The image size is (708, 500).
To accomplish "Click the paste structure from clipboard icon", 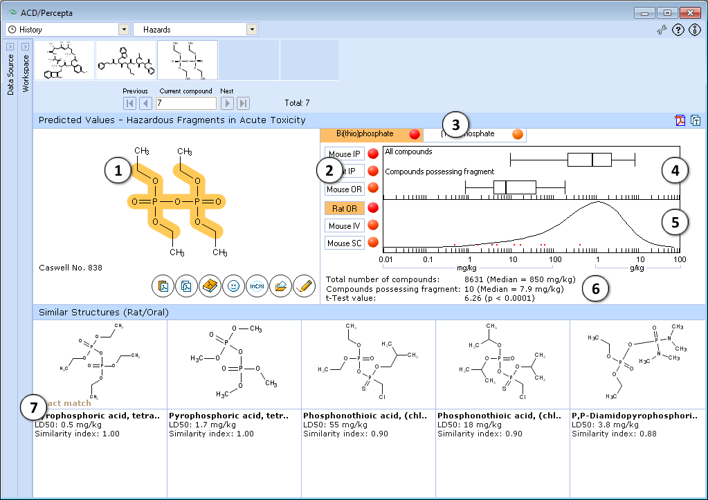I will pos(163,286).
